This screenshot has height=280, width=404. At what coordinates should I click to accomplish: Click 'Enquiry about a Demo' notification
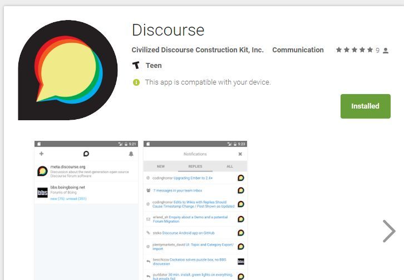190,219
